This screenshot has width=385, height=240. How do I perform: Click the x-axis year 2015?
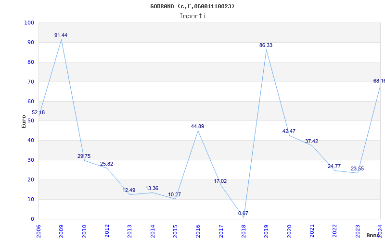pyautogui.click(x=175, y=231)
